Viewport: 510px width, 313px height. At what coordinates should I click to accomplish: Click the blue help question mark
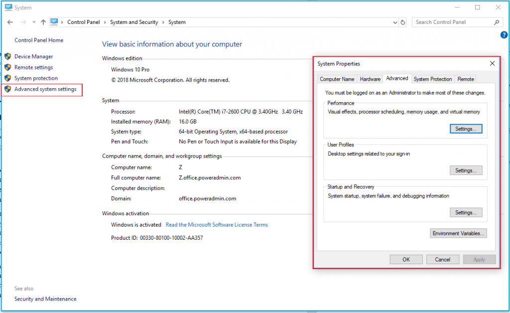504,35
